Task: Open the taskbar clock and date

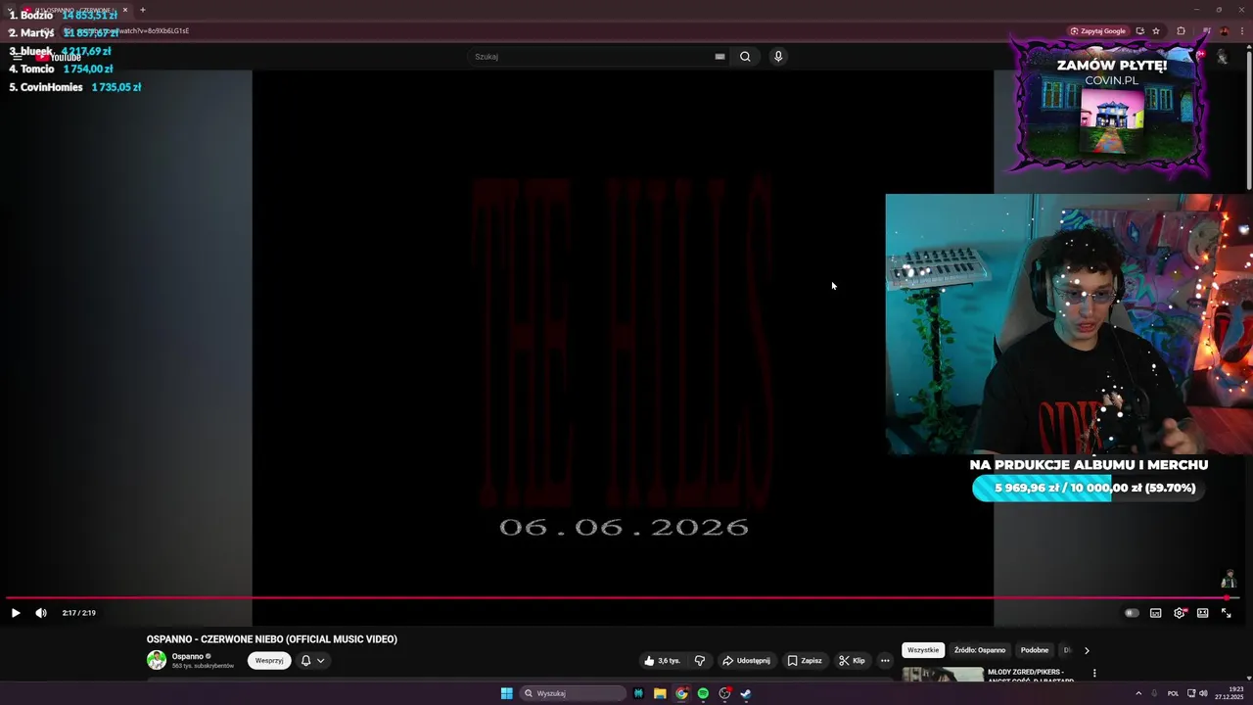Action: point(1229,693)
